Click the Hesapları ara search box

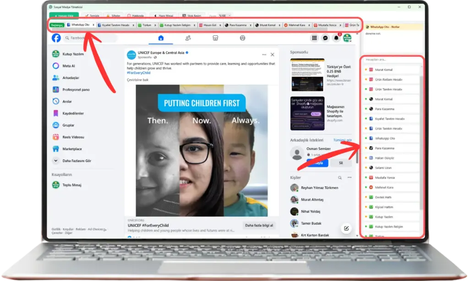(x=392, y=59)
